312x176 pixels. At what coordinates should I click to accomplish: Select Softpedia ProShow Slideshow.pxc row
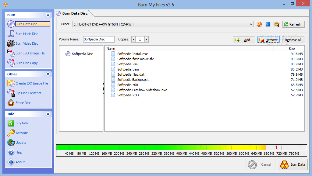coord(204,90)
